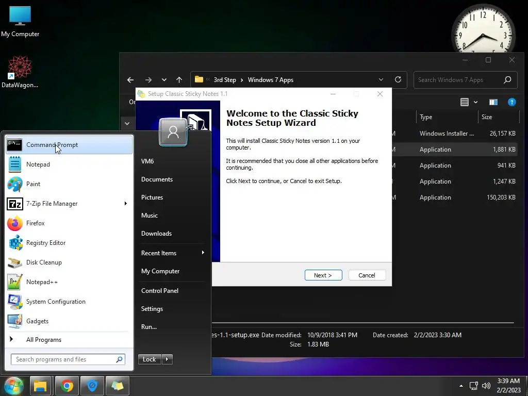Click the blue shield taskbar icon

(x=92, y=386)
